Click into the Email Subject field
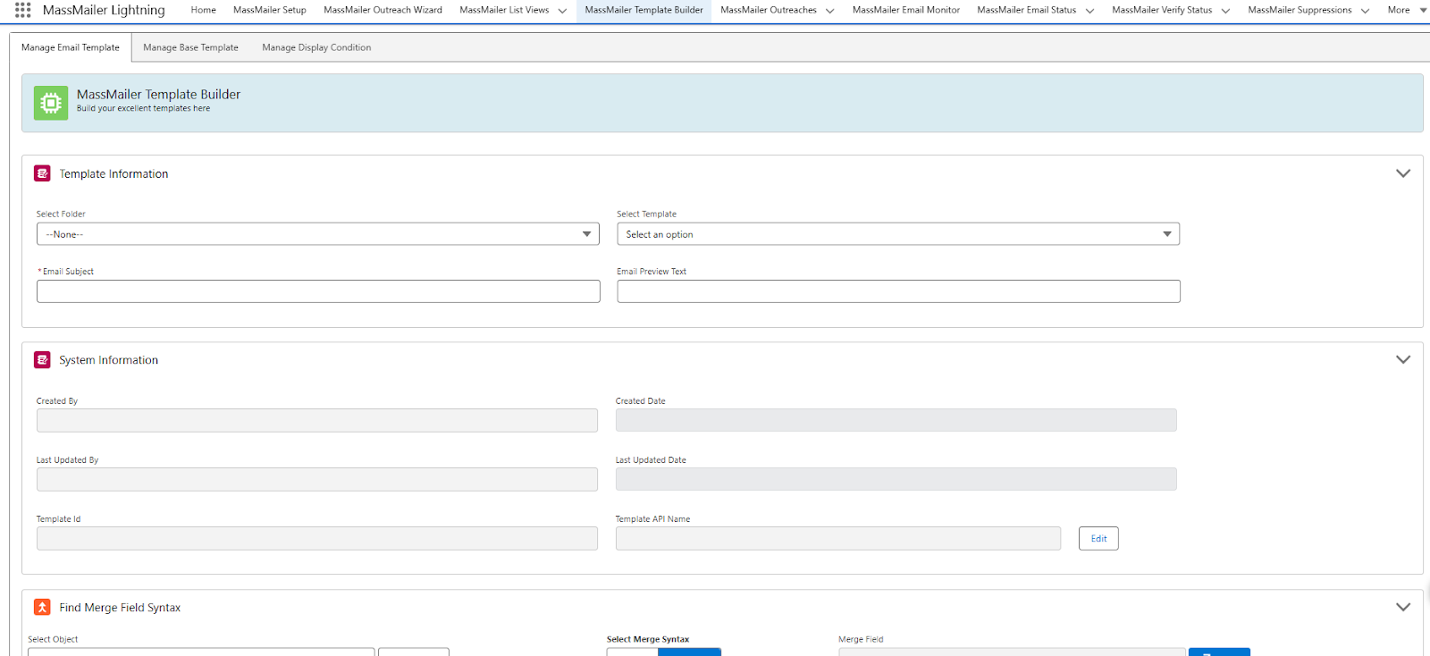This screenshot has height=656, width=1430. (317, 291)
